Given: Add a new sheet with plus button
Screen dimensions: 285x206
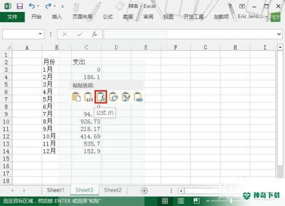Looking at the screenshot, I should point(144,191).
